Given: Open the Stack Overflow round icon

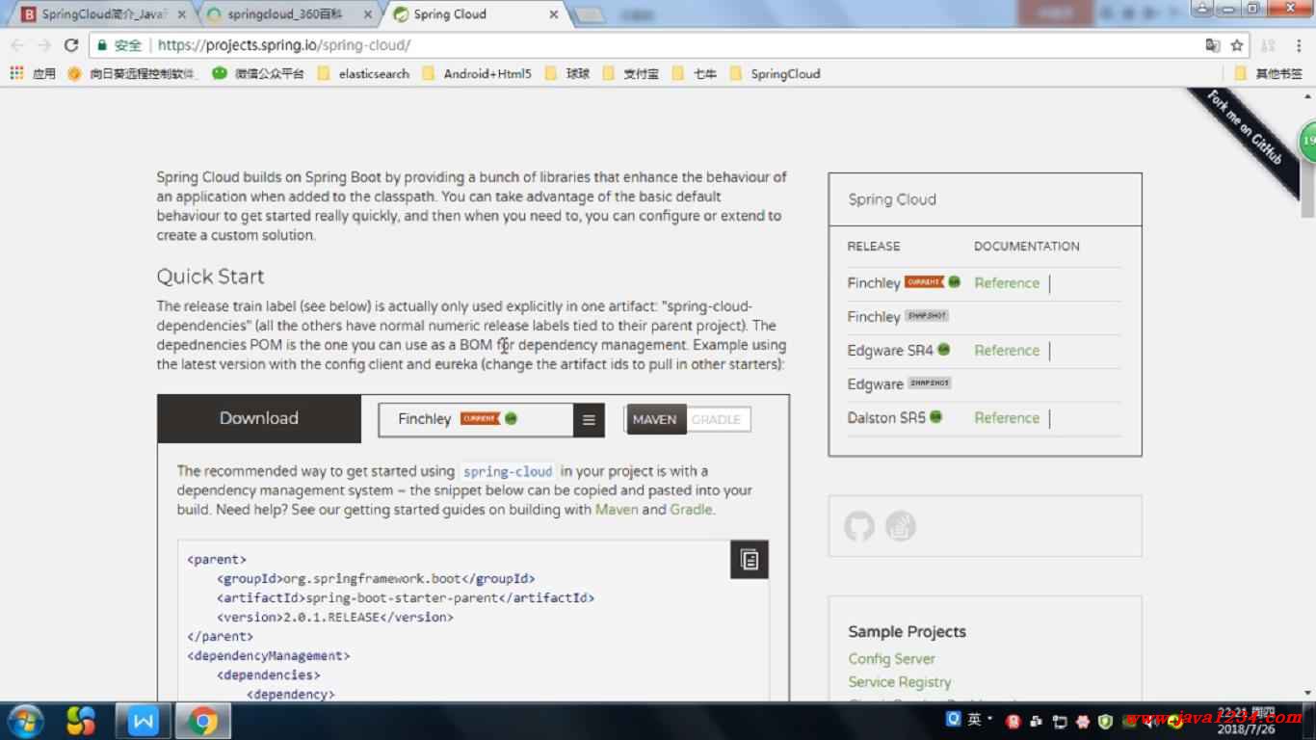Looking at the screenshot, I should tap(901, 526).
